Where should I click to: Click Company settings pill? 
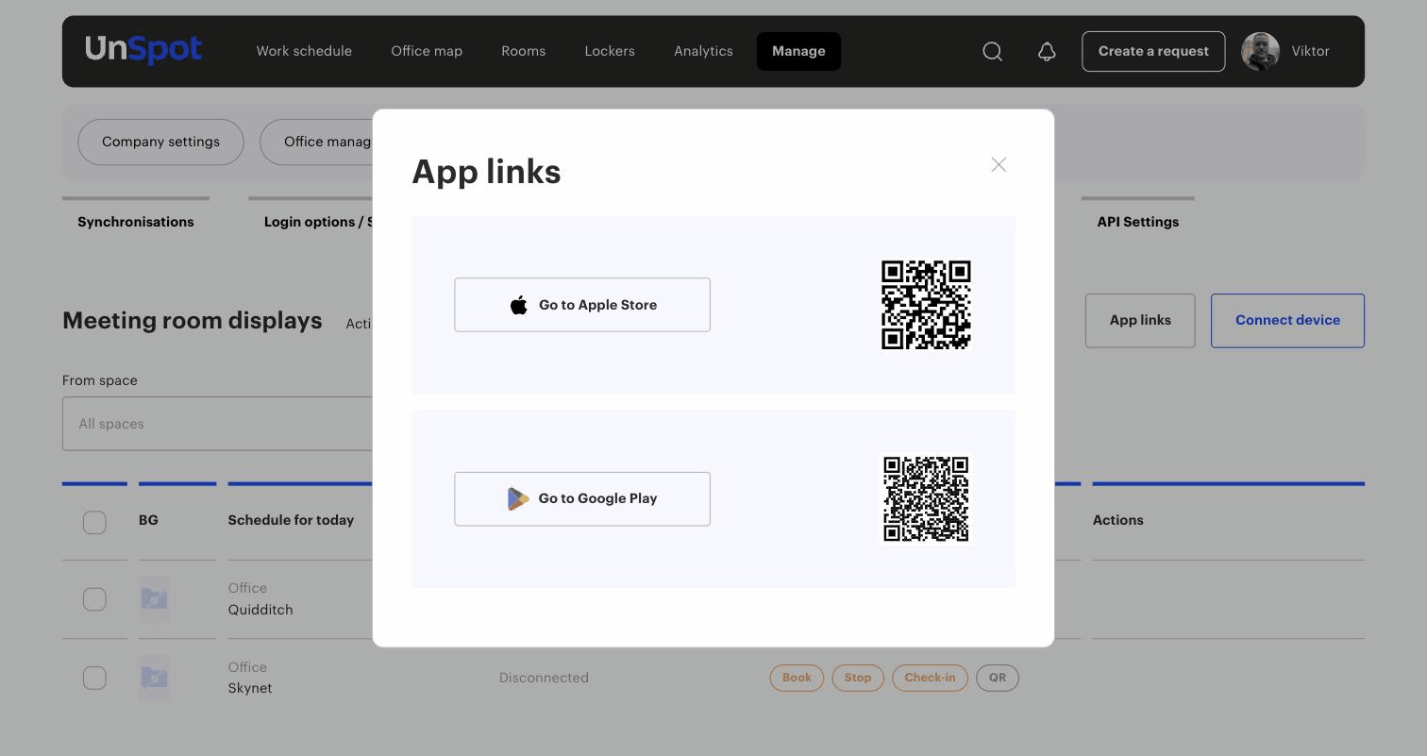pyautogui.click(x=160, y=143)
